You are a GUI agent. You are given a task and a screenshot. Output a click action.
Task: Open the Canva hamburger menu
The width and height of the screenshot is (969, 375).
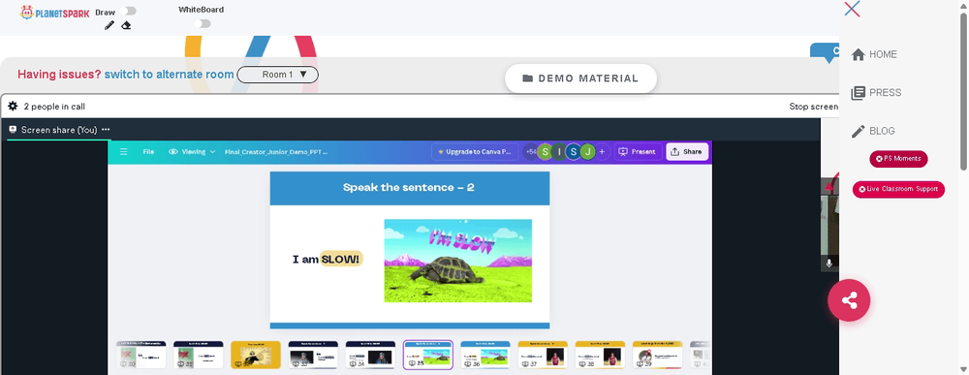click(124, 151)
